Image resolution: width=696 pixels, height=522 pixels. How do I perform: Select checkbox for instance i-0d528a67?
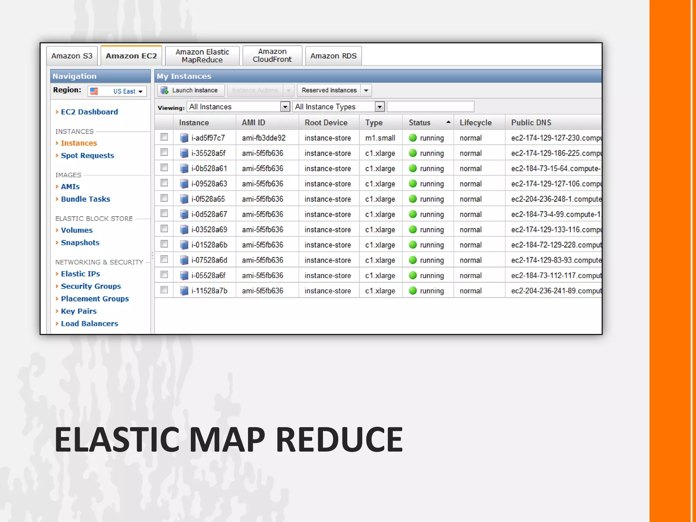tap(164, 213)
